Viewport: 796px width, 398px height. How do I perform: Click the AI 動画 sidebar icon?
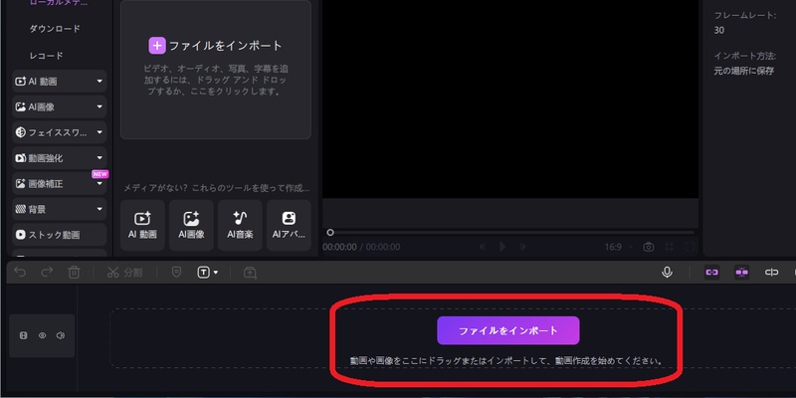tap(20, 82)
